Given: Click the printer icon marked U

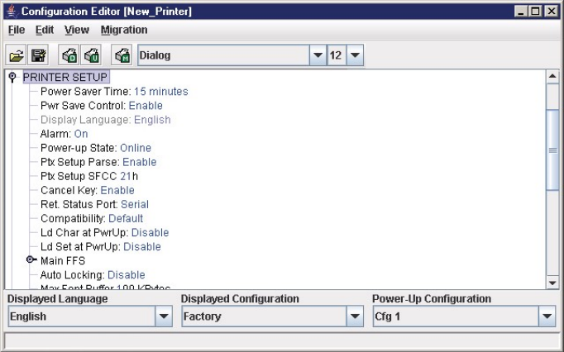Looking at the screenshot, I should 91,56.
